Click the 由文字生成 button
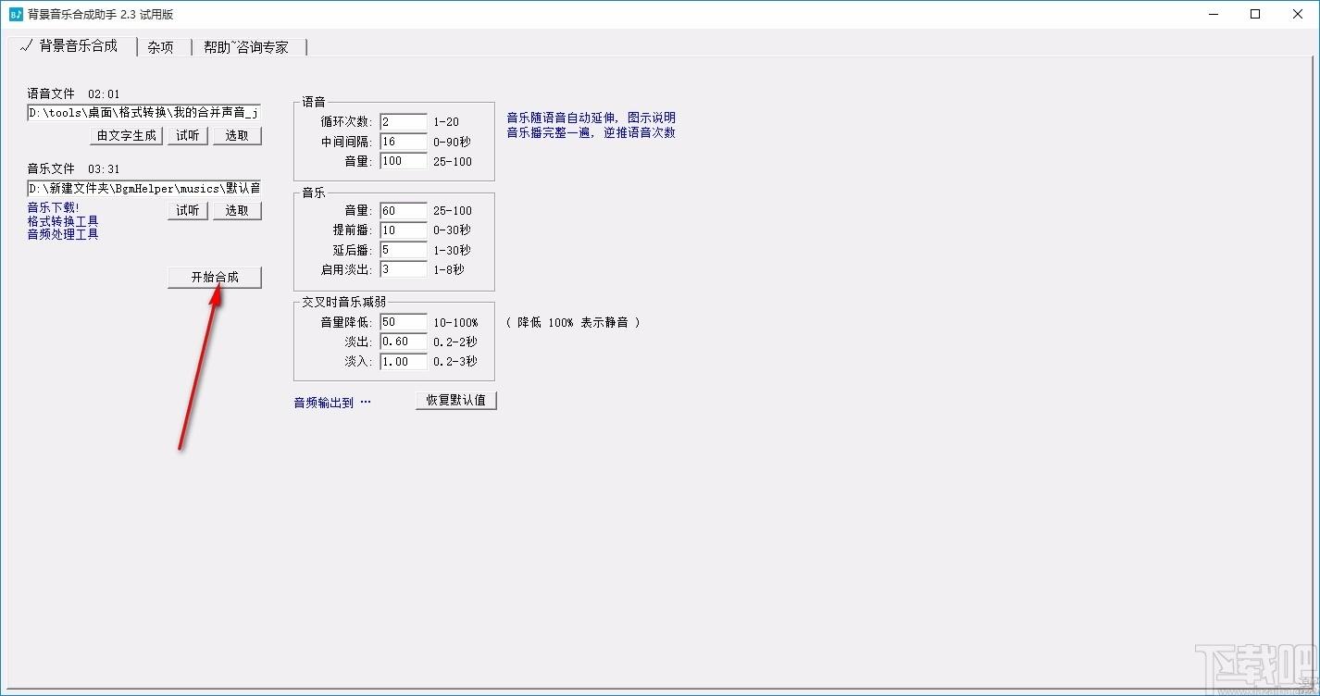 click(127, 136)
